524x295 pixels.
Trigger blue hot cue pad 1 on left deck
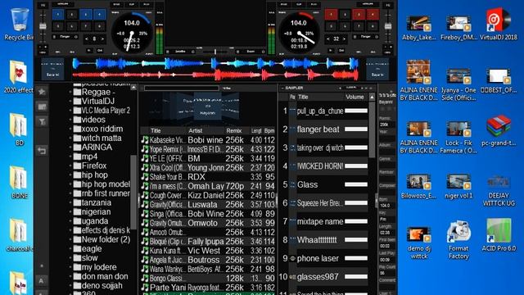(x=58, y=15)
